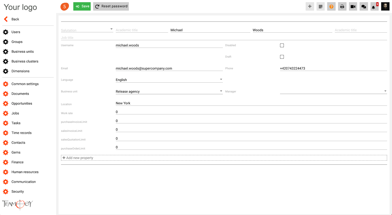Toggle the Disabled checkbox
This screenshot has width=392, height=215.
tap(282, 45)
